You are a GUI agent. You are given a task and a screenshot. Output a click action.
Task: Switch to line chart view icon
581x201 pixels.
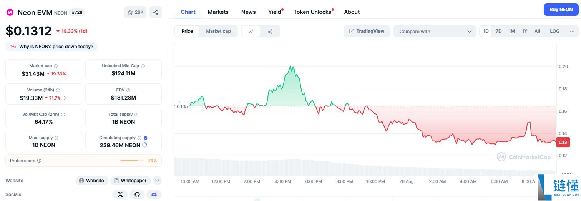click(251, 32)
